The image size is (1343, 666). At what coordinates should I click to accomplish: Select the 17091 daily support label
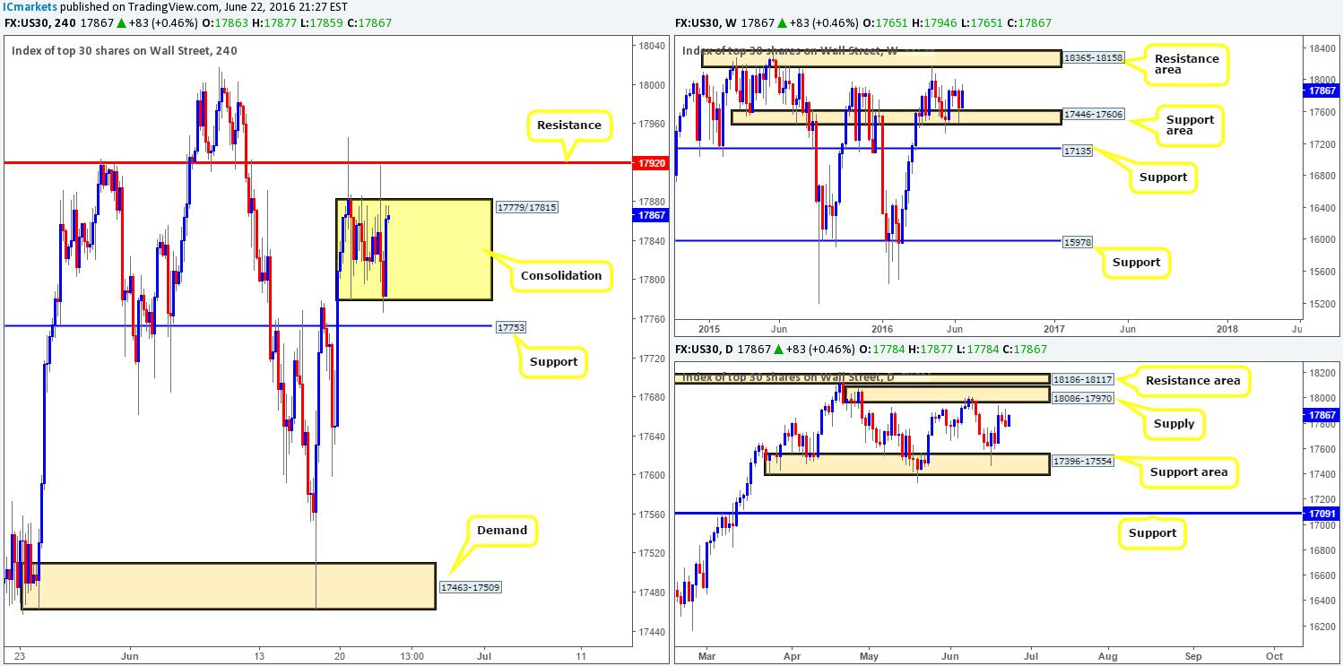click(1321, 513)
